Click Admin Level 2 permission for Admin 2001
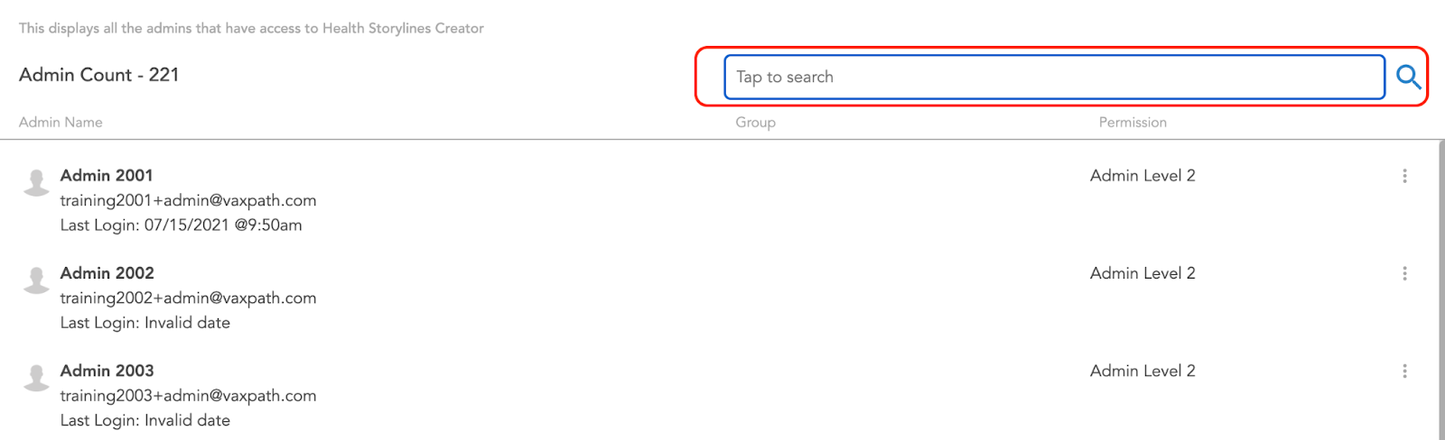 pyautogui.click(x=1142, y=176)
